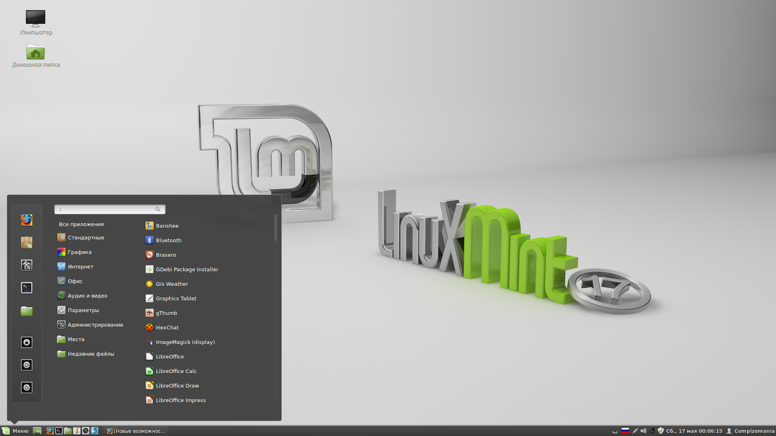Screen dimensions: 776x436
Task: Select the 'Параметры' category
Action: pos(78,310)
